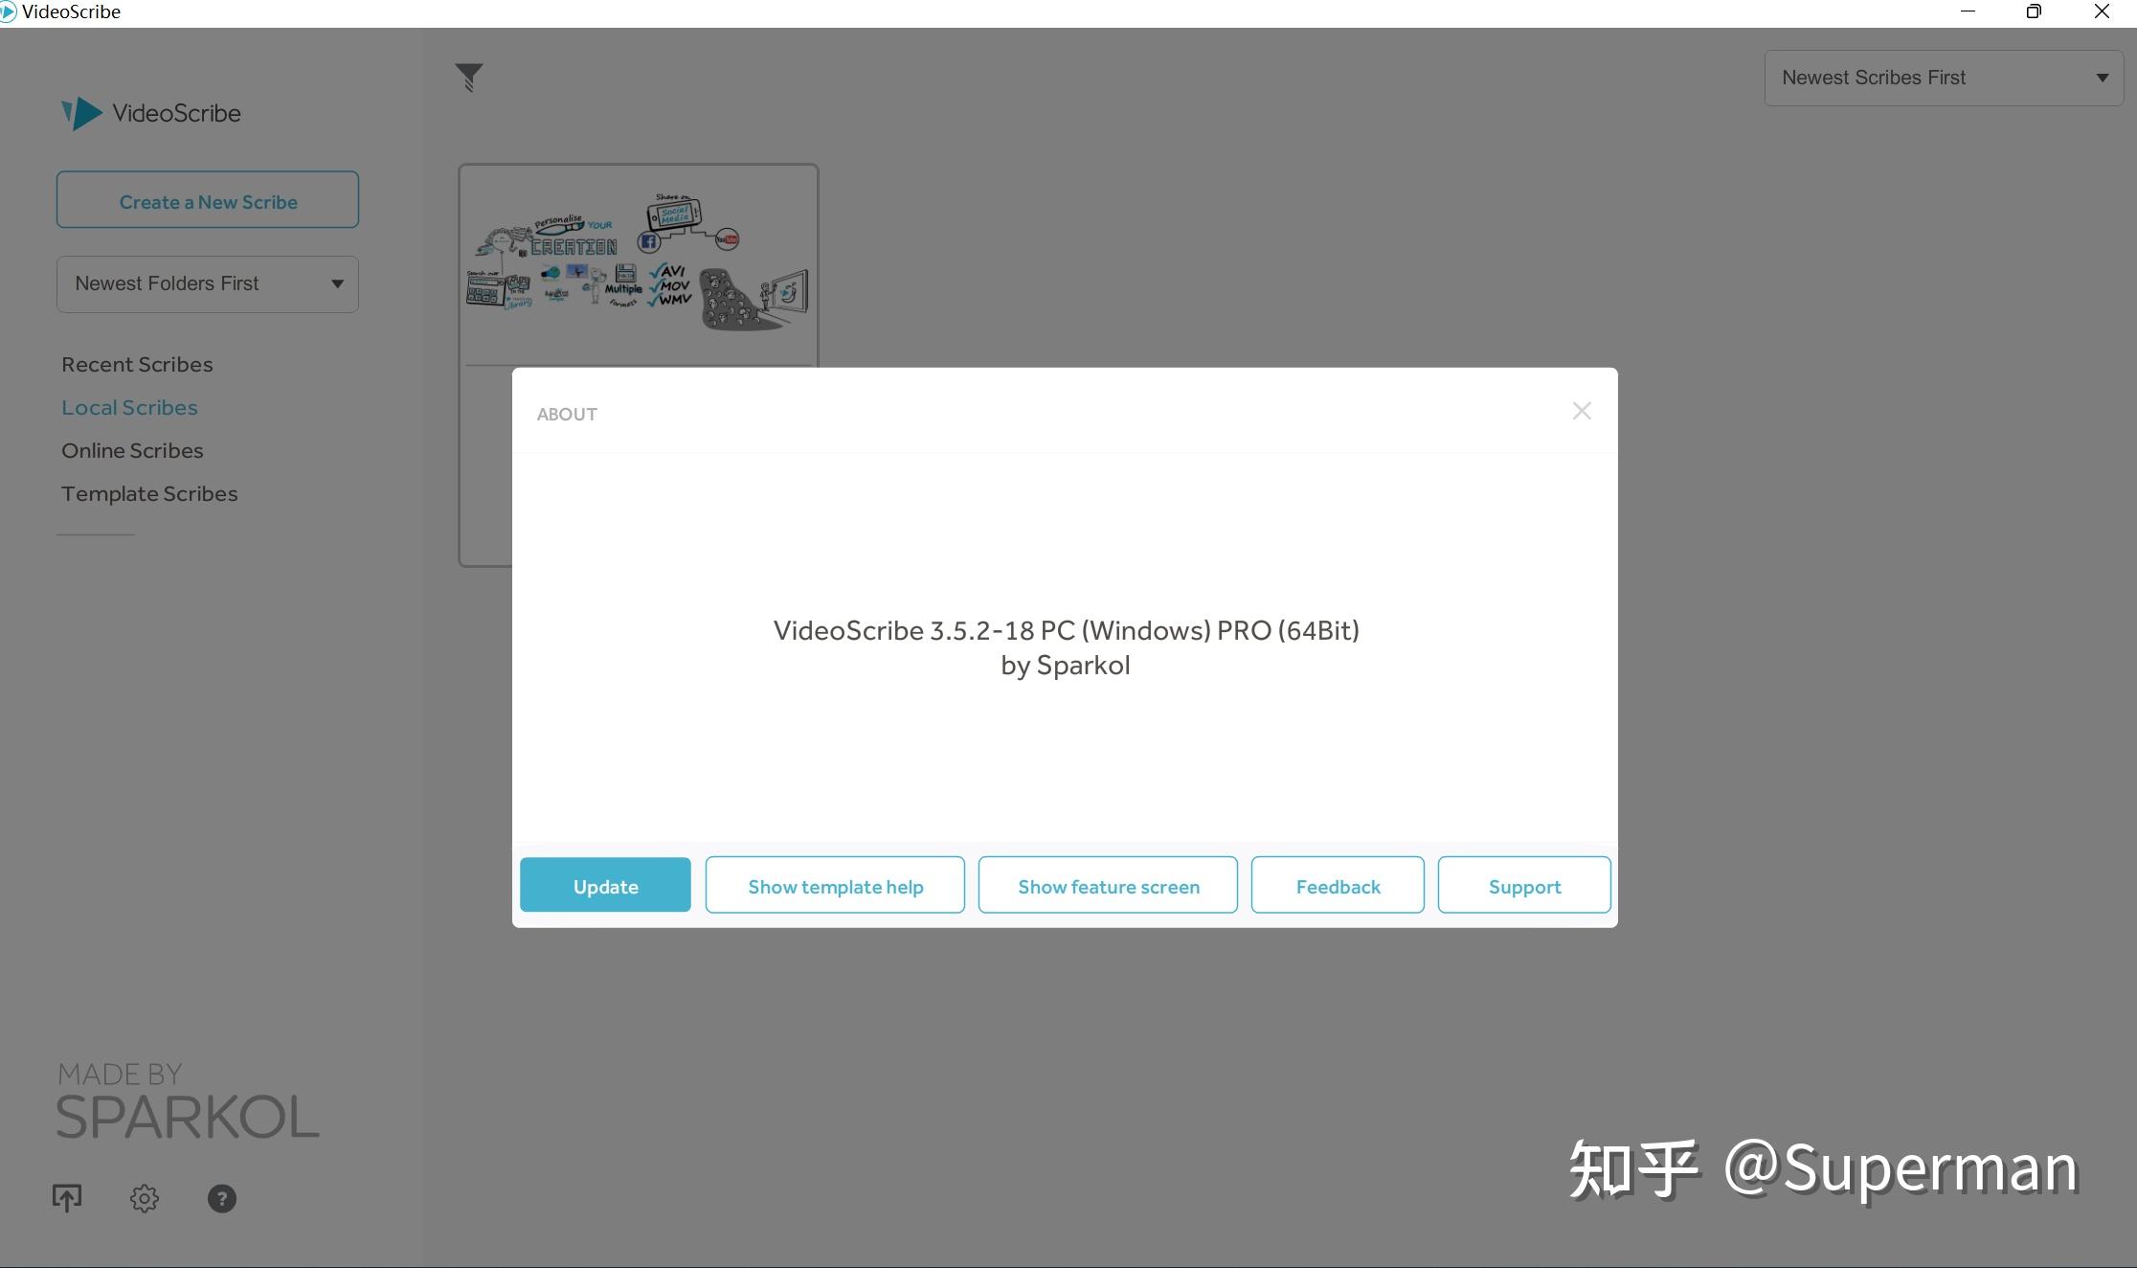Image resolution: width=2137 pixels, height=1268 pixels.
Task: Switch to Template Scribes view
Action: [148, 492]
